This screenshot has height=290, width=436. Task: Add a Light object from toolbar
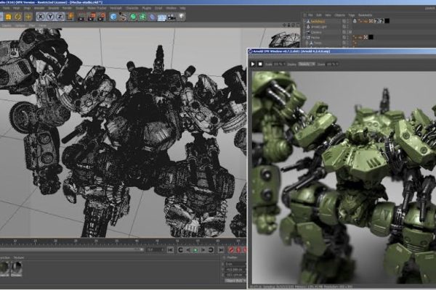(182, 17)
